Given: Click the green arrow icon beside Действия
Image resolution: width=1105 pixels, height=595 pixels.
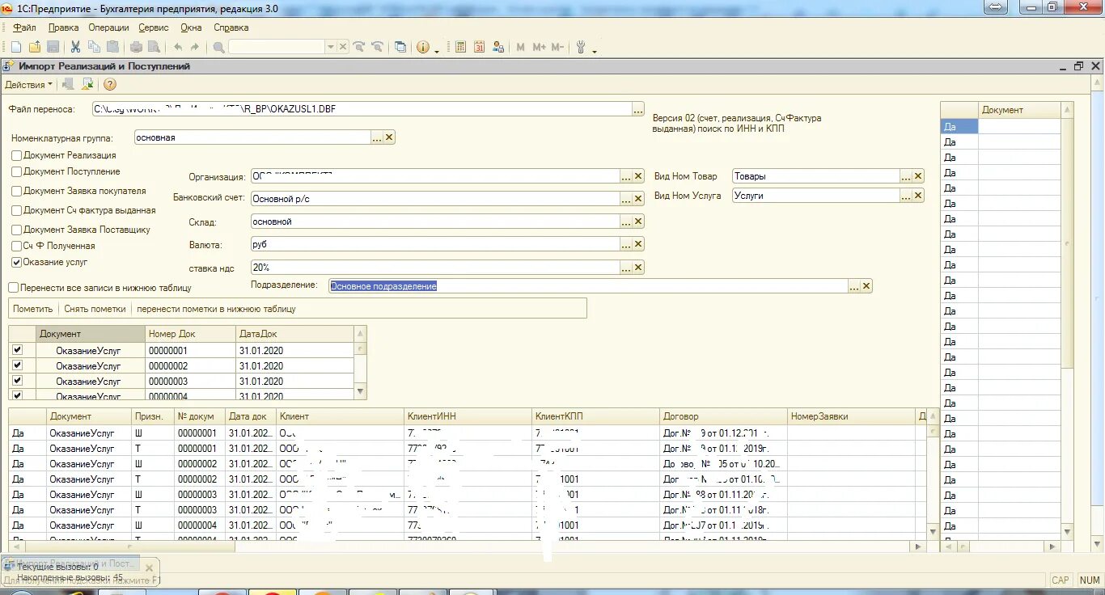Looking at the screenshot, I should pyautogui.click(x=87, y=84).
